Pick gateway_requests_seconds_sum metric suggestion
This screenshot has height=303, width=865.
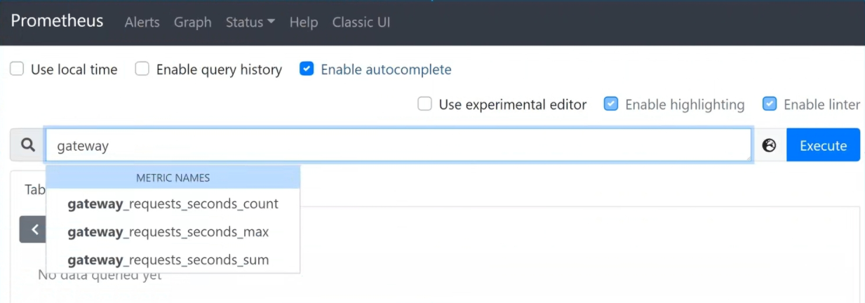[168, 260]
